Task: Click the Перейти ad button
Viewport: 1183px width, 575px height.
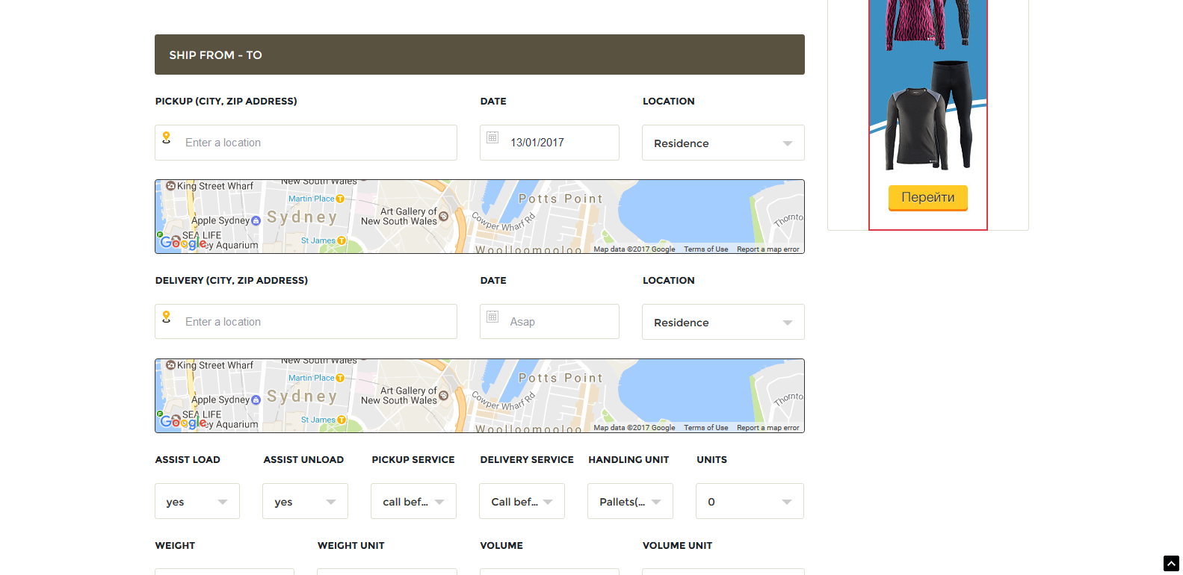Action: (x=927, y=198)
